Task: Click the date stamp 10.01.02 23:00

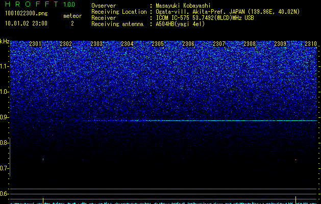Action: [x=26, y=23]
